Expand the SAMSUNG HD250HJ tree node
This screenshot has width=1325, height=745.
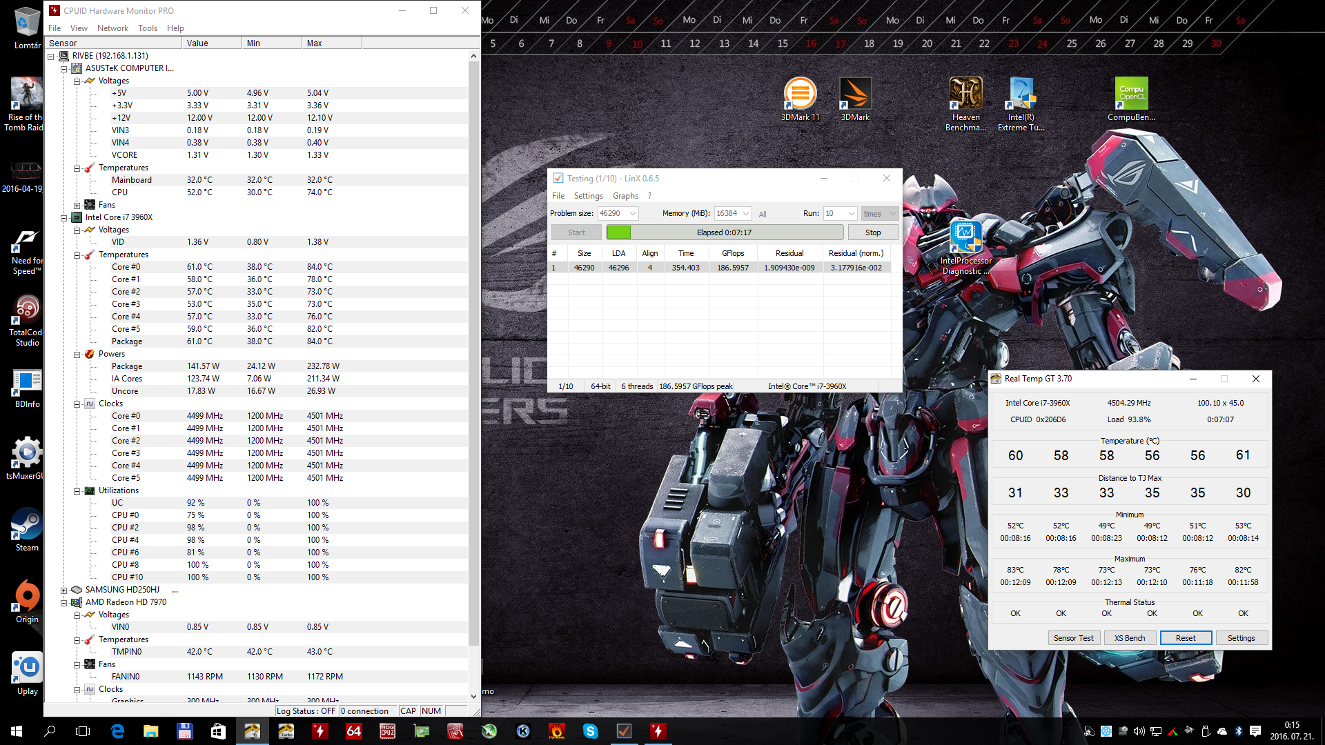tap(64, 590)
